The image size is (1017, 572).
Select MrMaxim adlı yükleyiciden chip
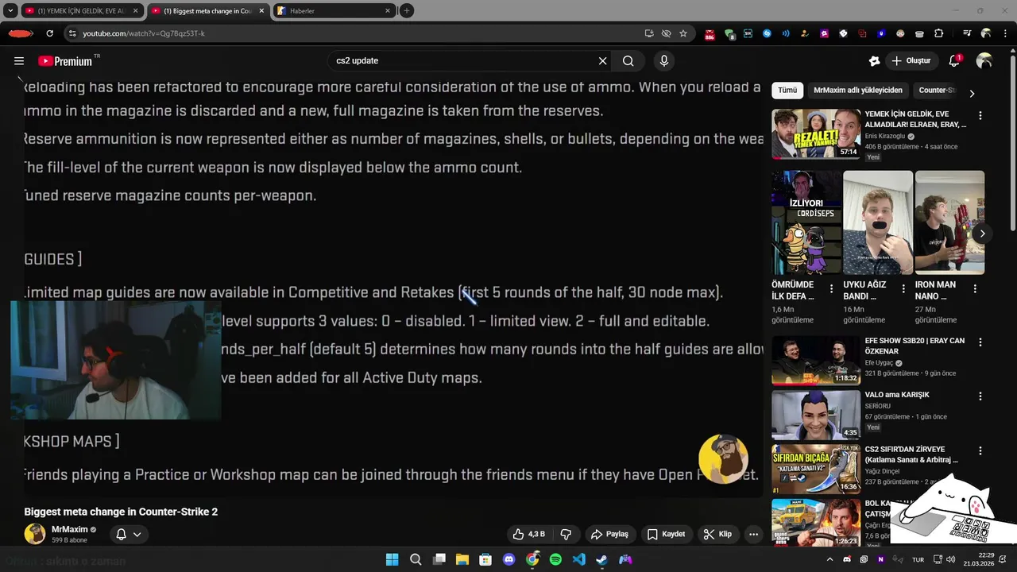click(858, 91)
